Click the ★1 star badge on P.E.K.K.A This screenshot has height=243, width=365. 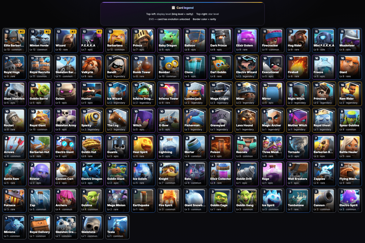click(99, 32)
